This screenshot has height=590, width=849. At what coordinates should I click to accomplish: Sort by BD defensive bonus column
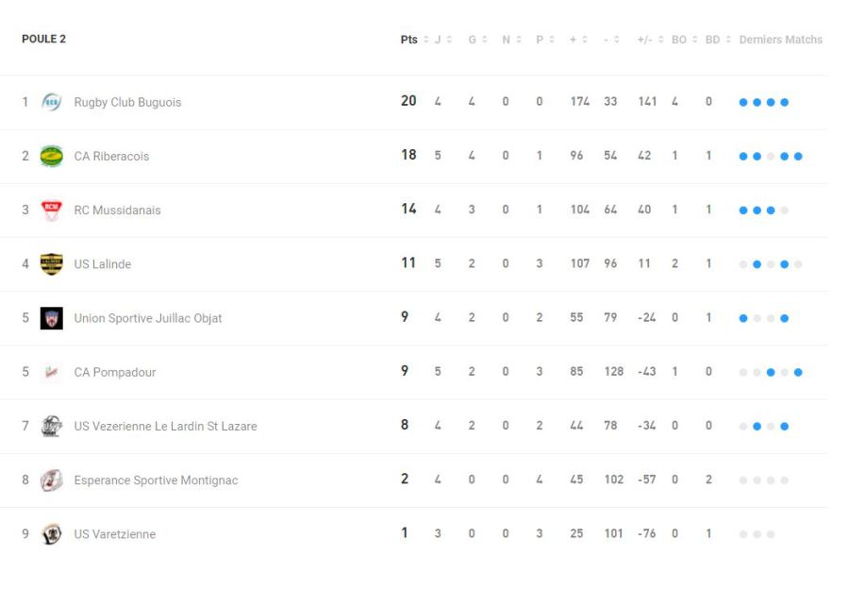pyautogui.click(x=718, y=40)
